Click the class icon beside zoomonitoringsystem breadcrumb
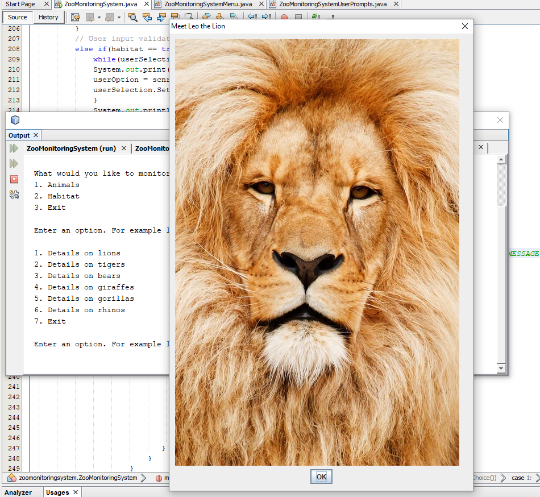Viewport: 540px width, 497px height. pos(12,478)
